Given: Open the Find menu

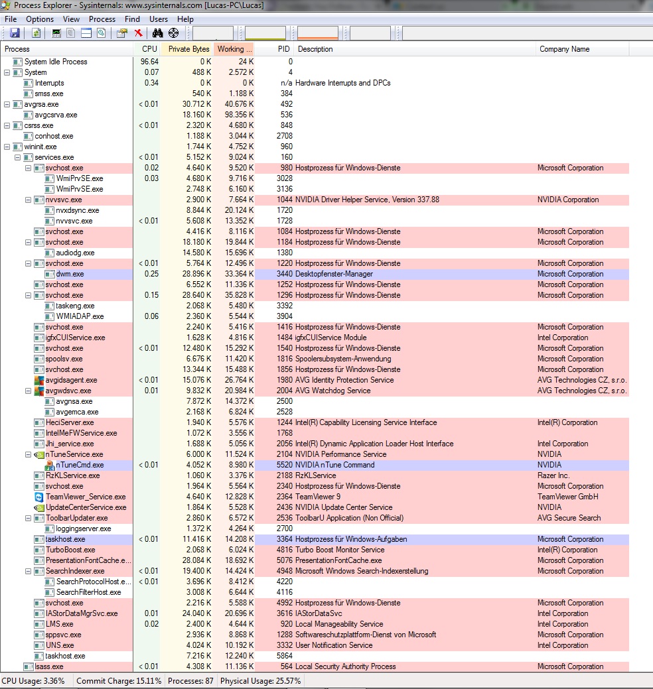Looking at the screenshot, I should [132, 19].
